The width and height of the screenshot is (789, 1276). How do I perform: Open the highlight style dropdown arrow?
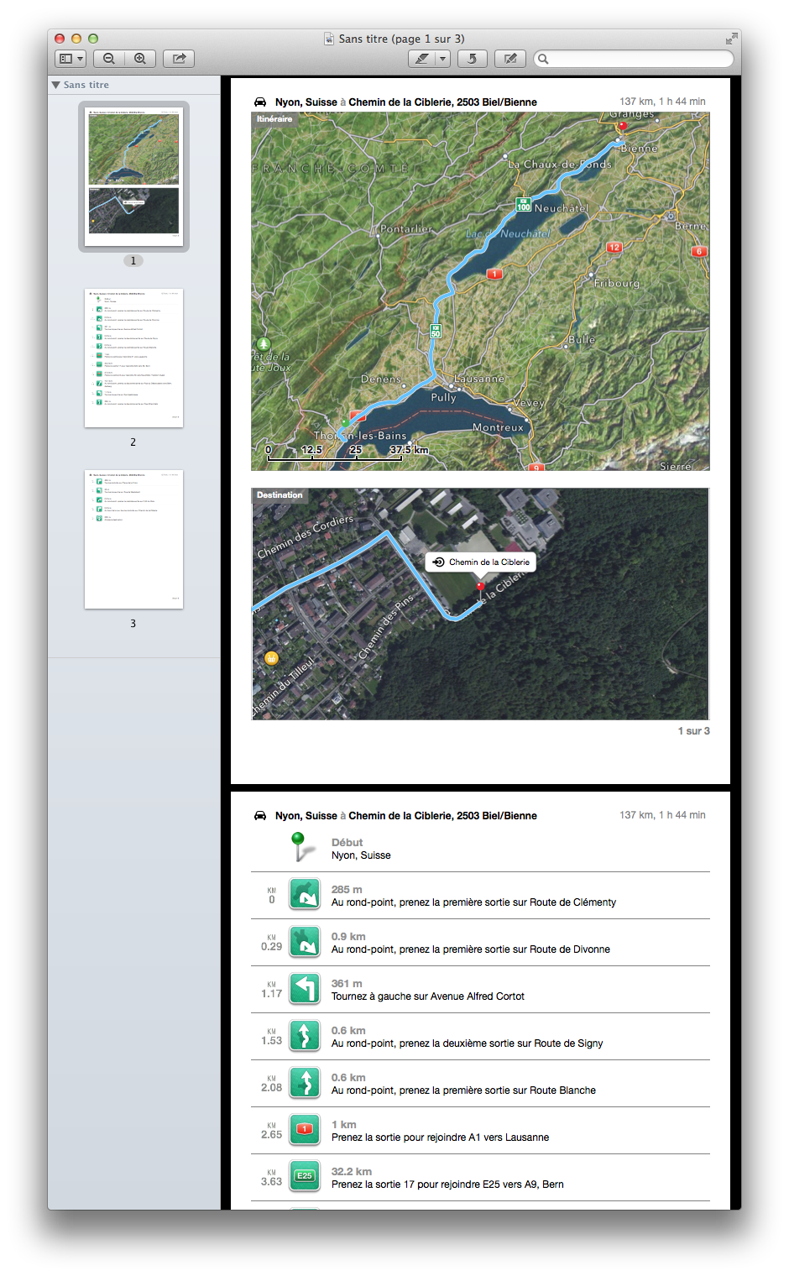[443, 59]
